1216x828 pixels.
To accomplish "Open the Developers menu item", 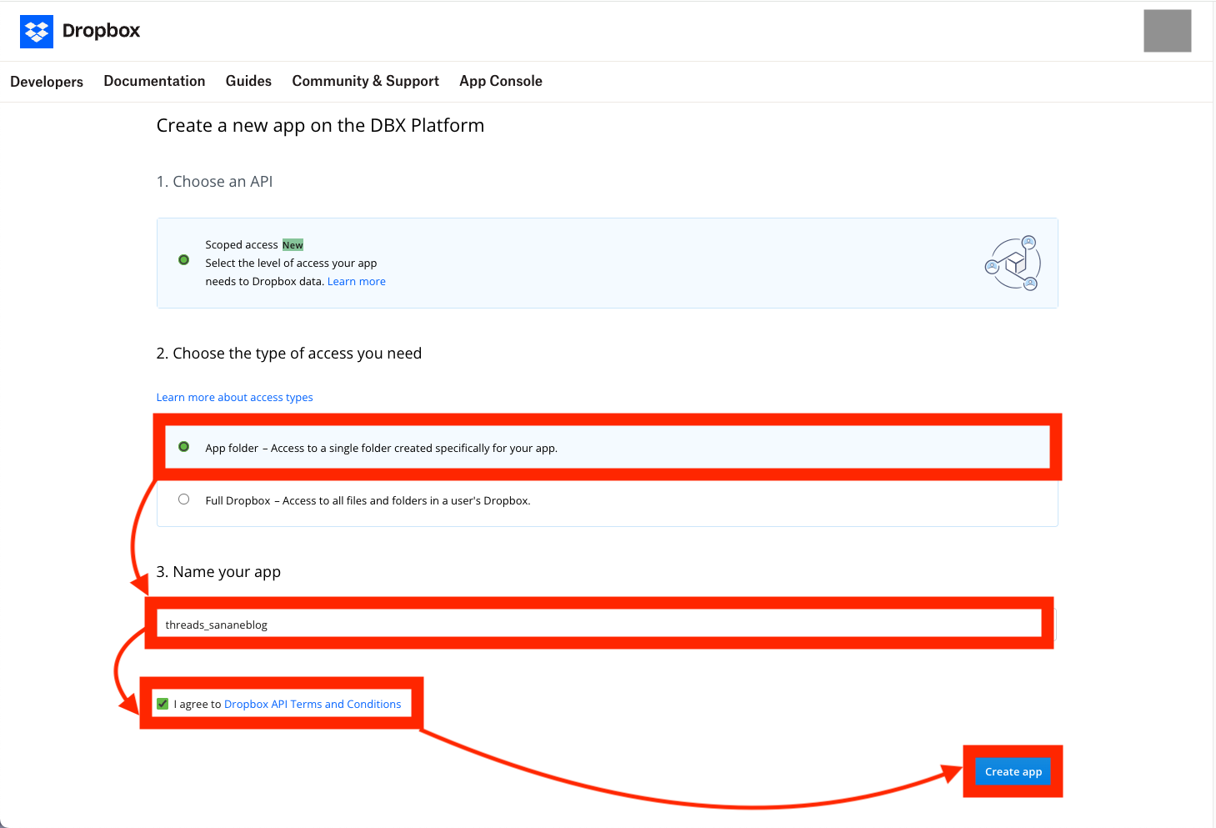I will coord(47,82).
